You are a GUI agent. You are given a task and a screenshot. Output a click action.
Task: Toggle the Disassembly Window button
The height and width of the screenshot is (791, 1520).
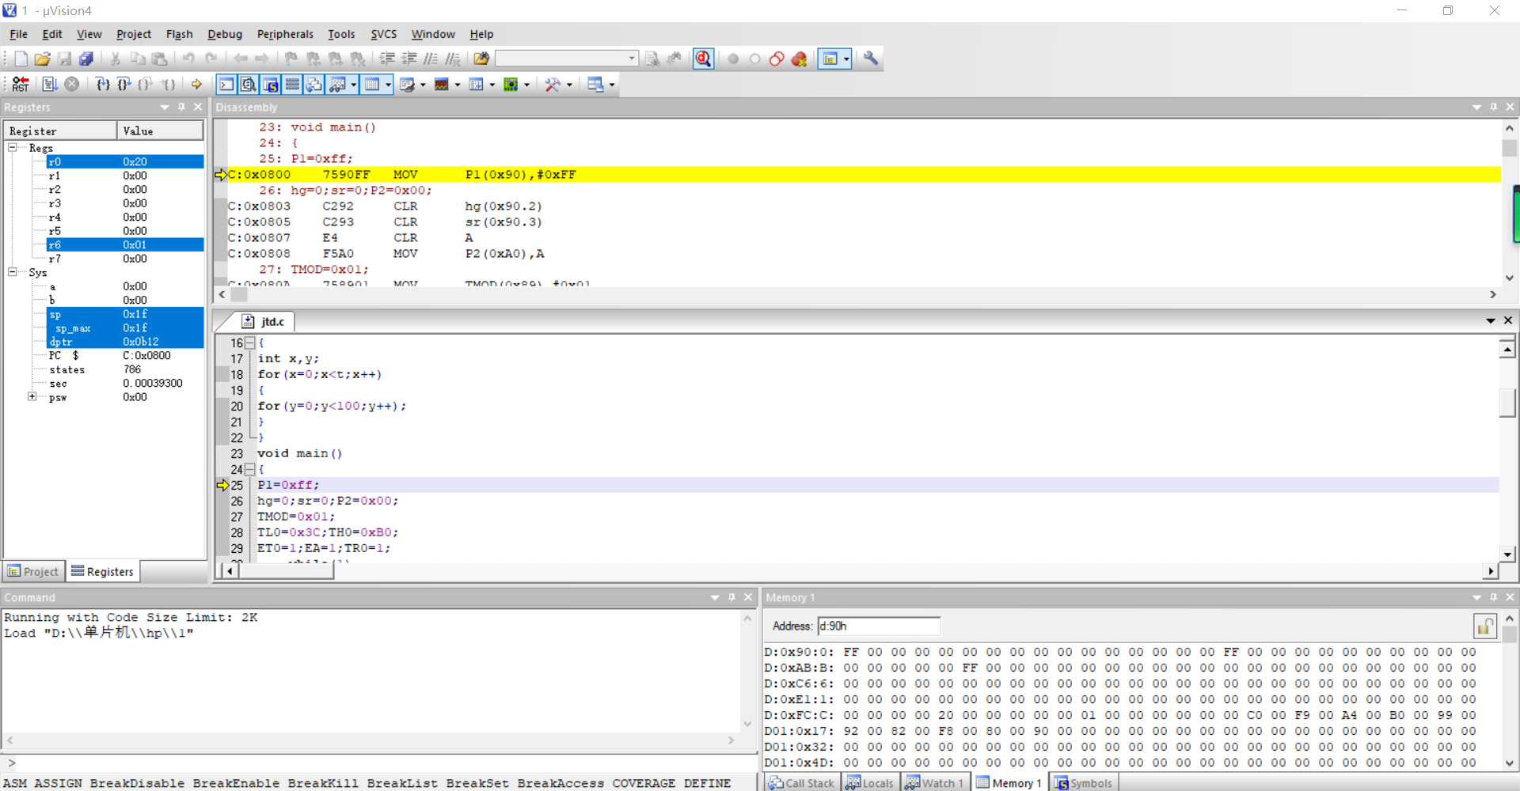tap(249, 84)
